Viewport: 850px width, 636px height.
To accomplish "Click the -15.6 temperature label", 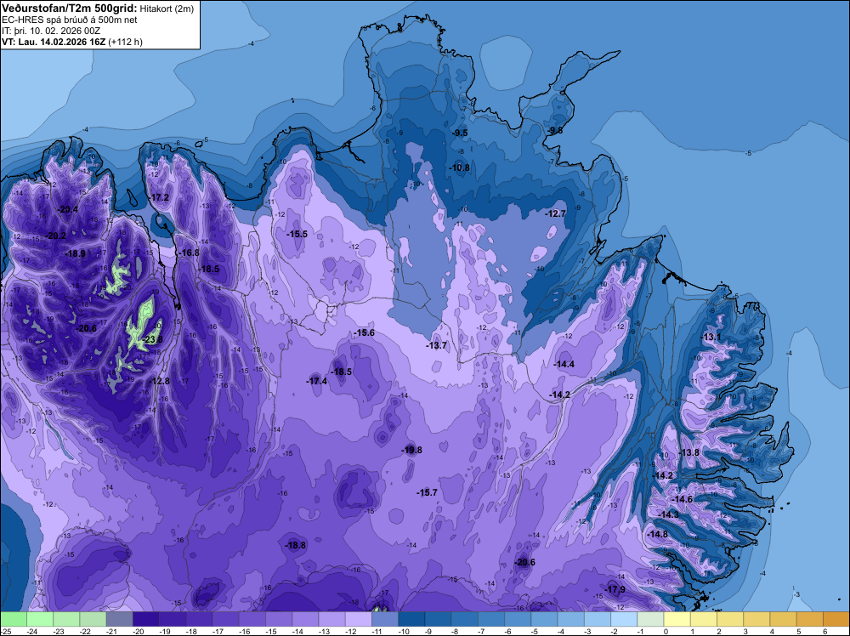I will tap(364, 333).
